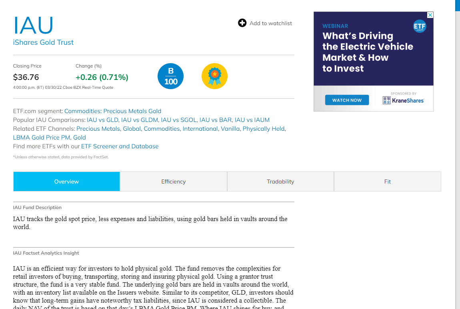Open the Tradability tab
The image size is (460, 309).
pos(280,181)
